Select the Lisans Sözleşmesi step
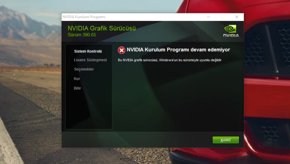This screenshot has height=164, width=290. click(90, 60)
